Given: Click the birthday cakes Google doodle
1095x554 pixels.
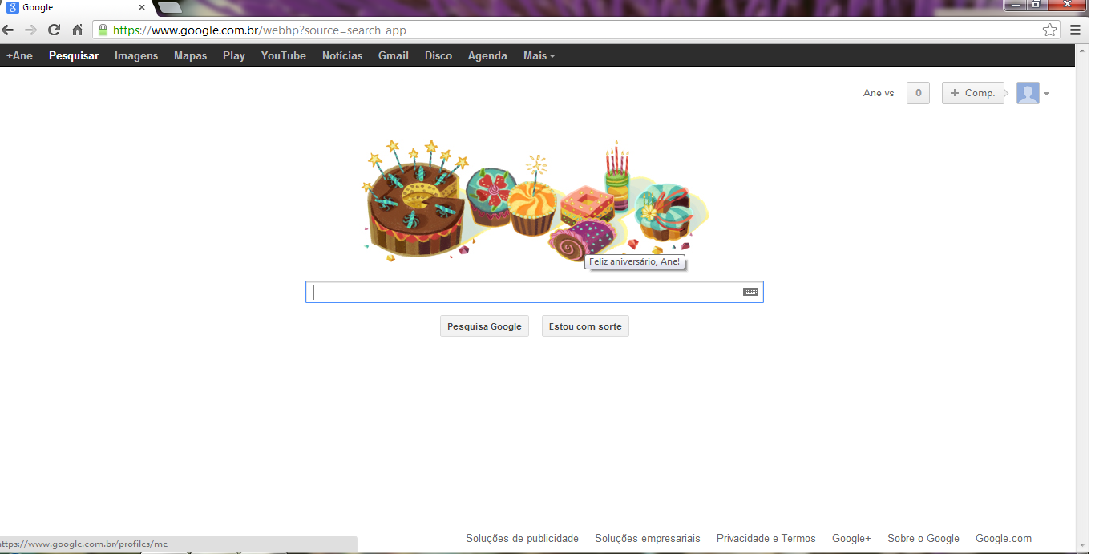Looking at the screenshot, I should [535, 200].
